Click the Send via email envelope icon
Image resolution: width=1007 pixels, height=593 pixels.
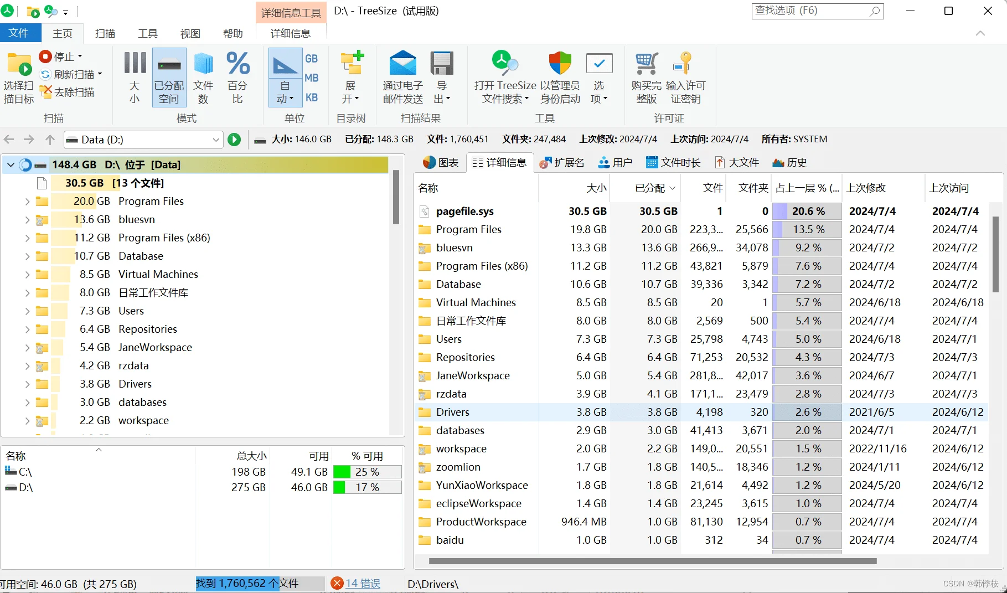point(402,64)
